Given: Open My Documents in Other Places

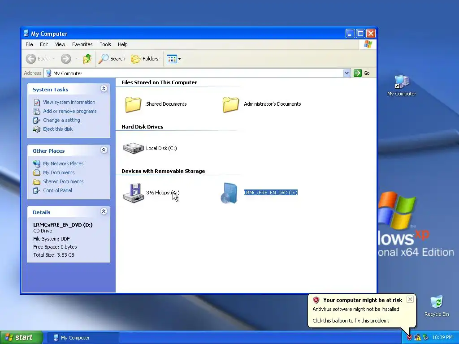Looking at the screenshot, I should coord(59,172).
